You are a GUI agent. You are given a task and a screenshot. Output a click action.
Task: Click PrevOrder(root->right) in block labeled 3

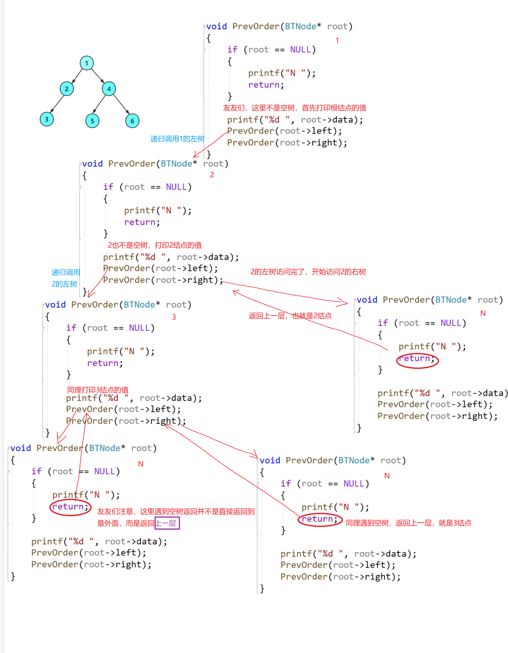point(126,421)
